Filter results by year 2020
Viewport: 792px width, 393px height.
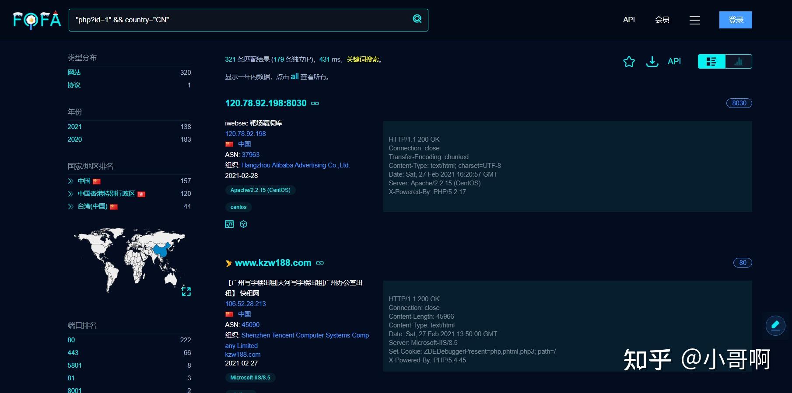pyautogui.click(x=74, y=139)
